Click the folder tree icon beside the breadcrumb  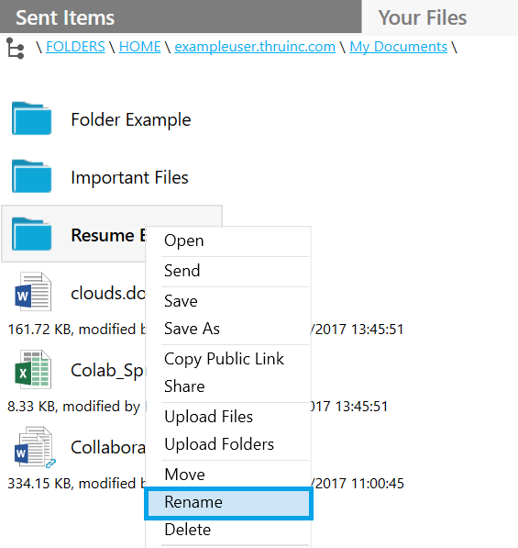click(x=16, y=49)
